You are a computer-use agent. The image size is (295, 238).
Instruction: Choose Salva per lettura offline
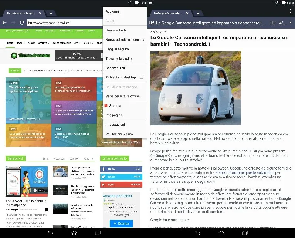pyautogui.click(x=125, y=96)
